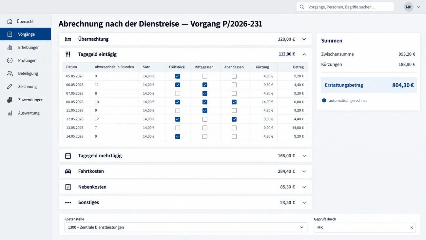
Task: Select the Vorgänge document icon
Action: point(10,34)
